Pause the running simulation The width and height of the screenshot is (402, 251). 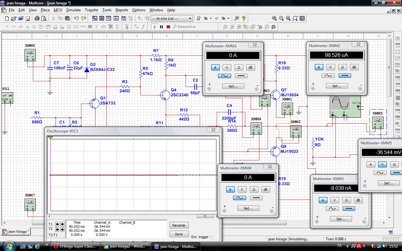coord(161,27)
